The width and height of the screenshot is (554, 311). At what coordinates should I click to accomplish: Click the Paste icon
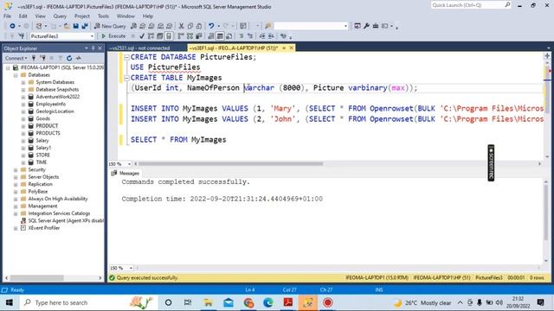tap(199, 26)
